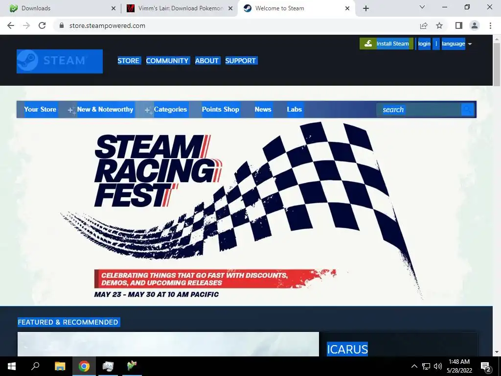Open File Explorer from the taskbar
The image size is (501, 376).
pos(60,366)
